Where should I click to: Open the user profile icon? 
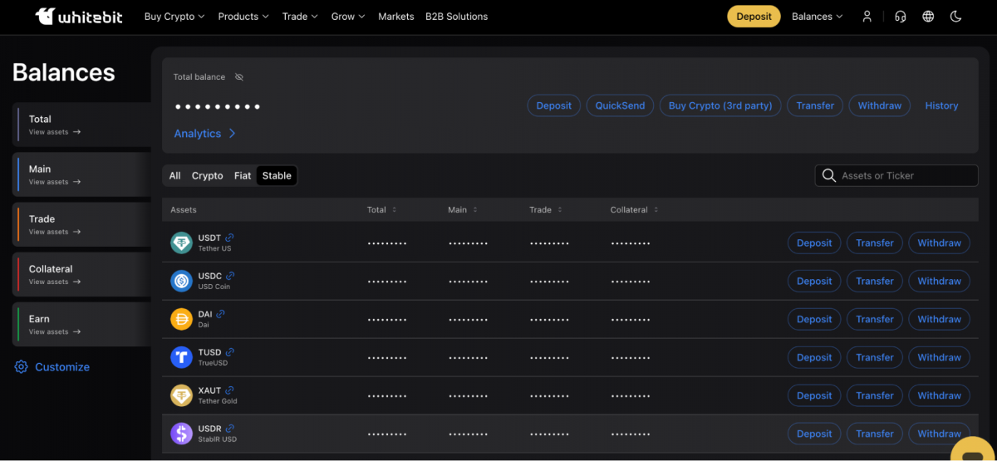(867, 17)
